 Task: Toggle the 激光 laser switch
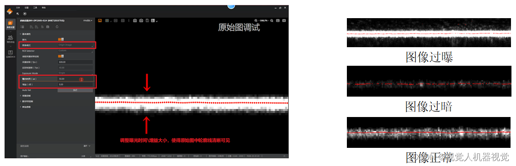tap(61, 39)
